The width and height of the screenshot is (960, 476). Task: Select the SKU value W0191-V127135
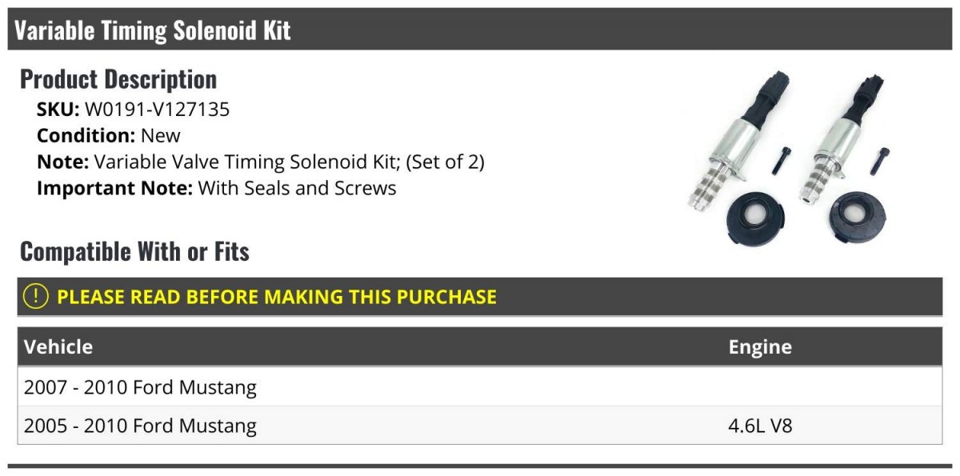(157, 110)
